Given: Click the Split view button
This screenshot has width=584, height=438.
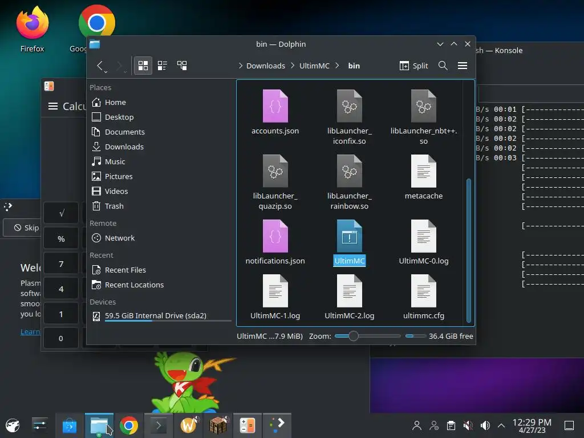Looking at the screenshot, I should click(413, 66).
